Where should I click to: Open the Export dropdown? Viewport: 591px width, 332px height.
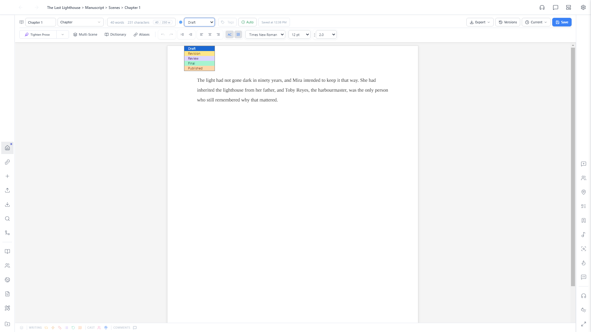[x=480, y=22]
